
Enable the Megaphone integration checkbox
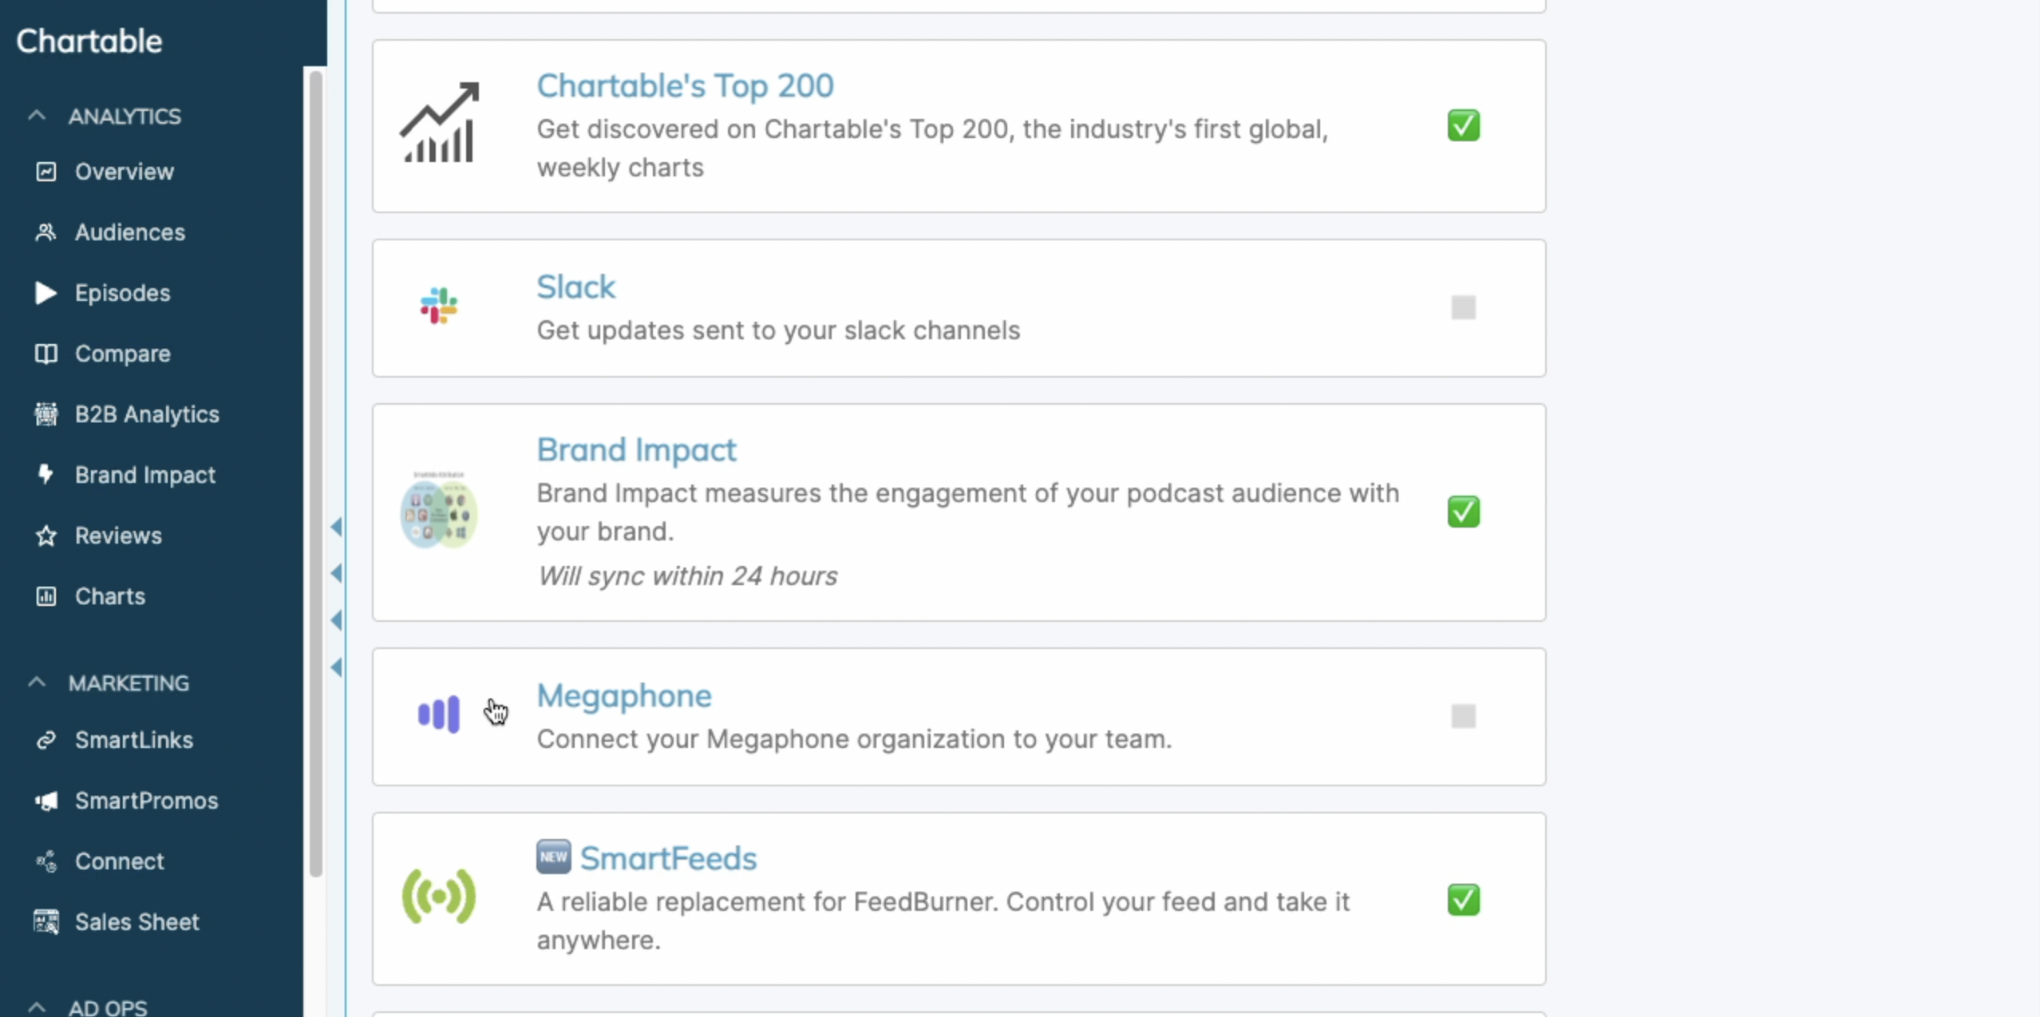pyautogui.click(x=1463, y=716)
